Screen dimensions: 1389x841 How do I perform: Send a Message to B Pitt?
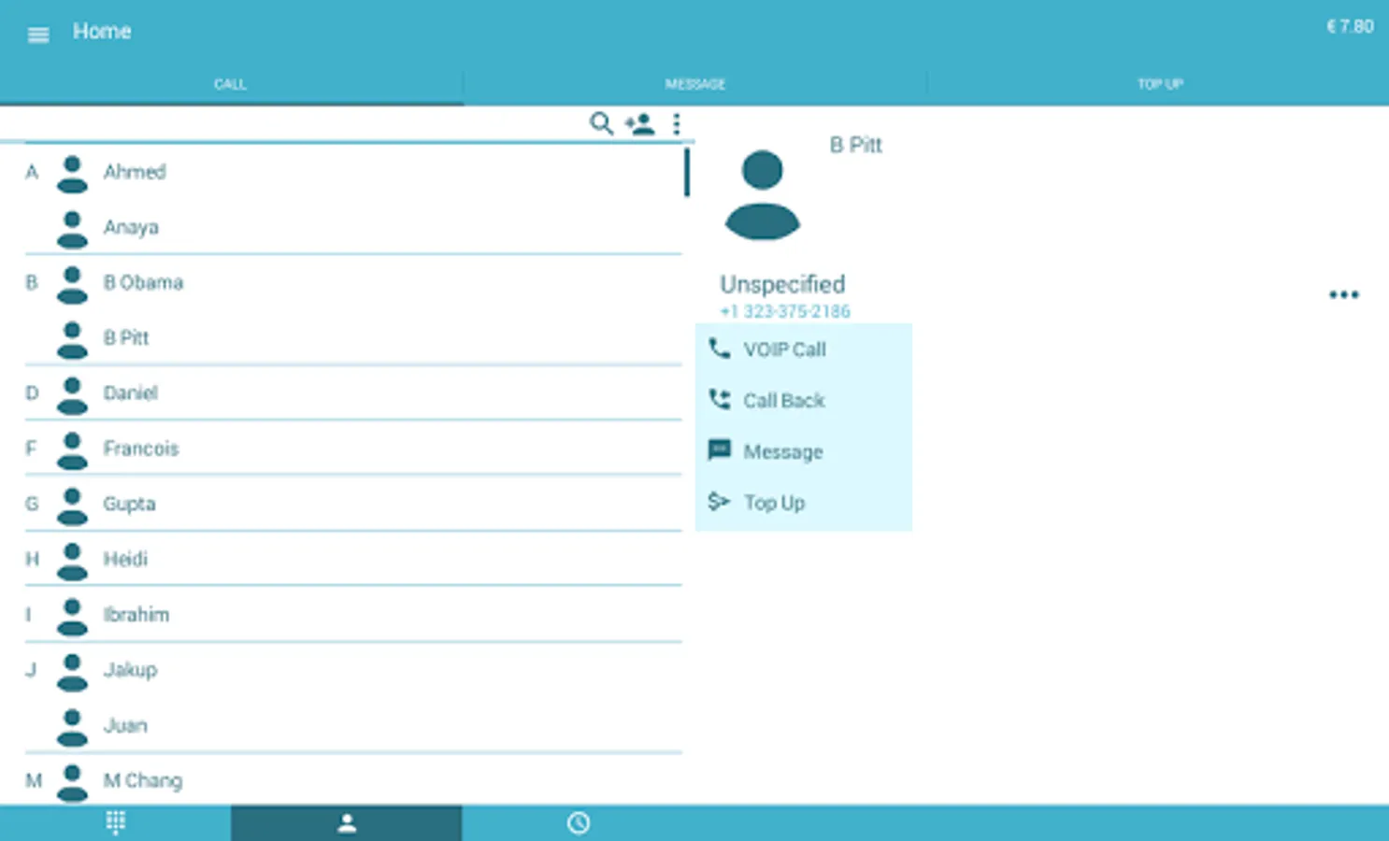tap(804, 451)
